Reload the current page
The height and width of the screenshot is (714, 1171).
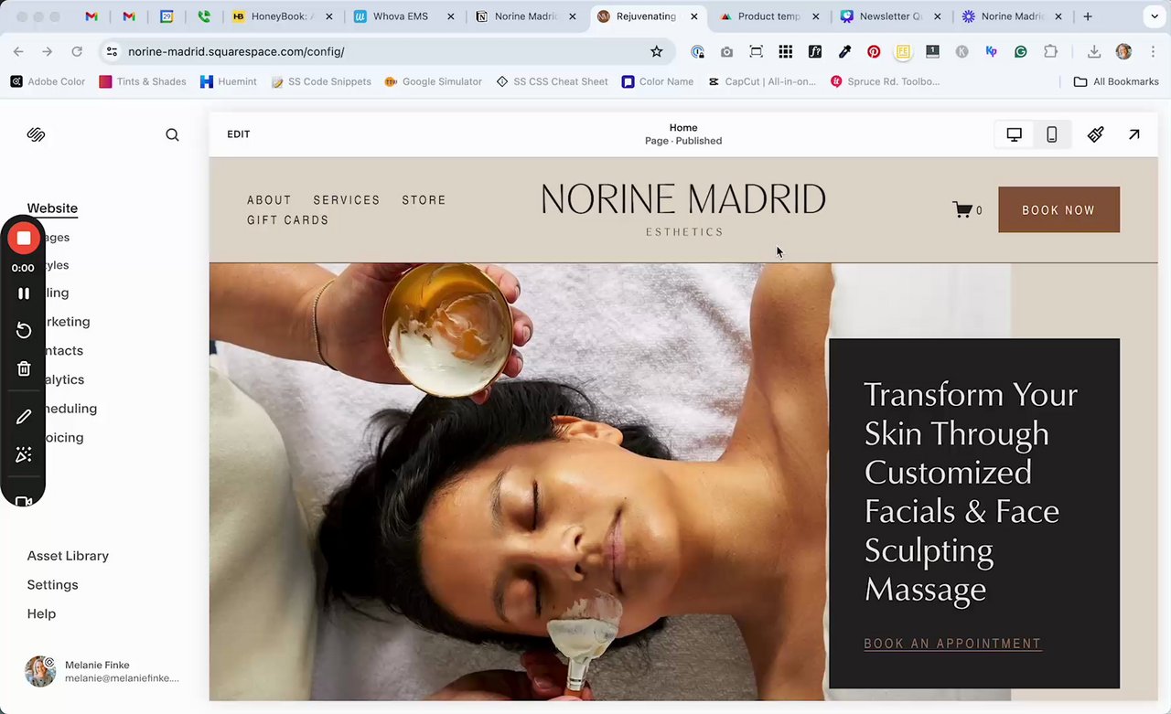[x=77, y=52]
